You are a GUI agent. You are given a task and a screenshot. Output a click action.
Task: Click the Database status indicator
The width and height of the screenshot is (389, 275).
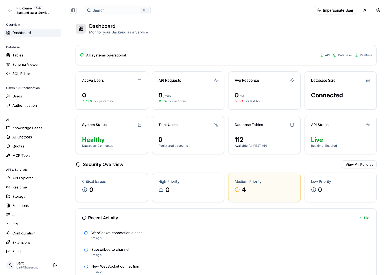[342, 55]
